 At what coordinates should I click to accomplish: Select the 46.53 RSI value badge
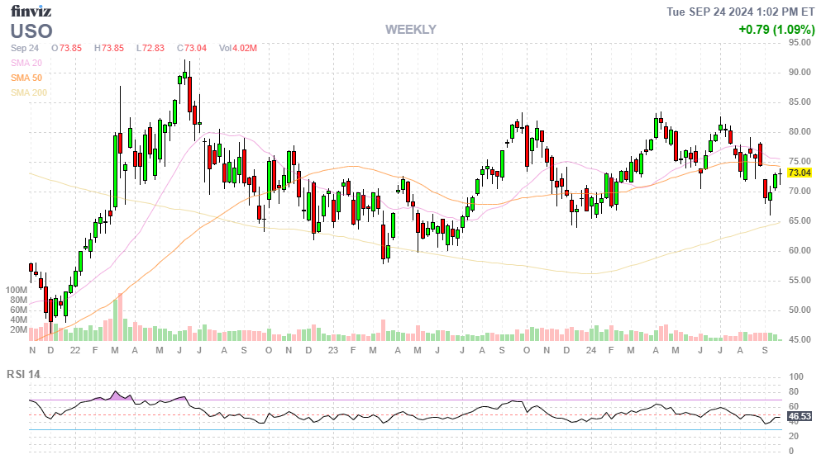point(798,418)
